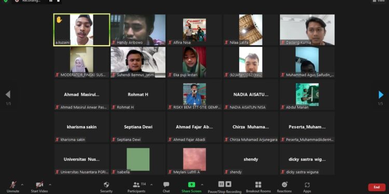Click the stop recording icon in toolbar
Screen dimensions: 389x194
tap(229, 184)
